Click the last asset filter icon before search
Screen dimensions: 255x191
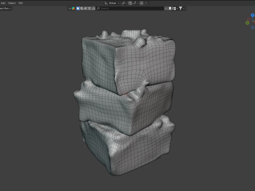(93, 8)
